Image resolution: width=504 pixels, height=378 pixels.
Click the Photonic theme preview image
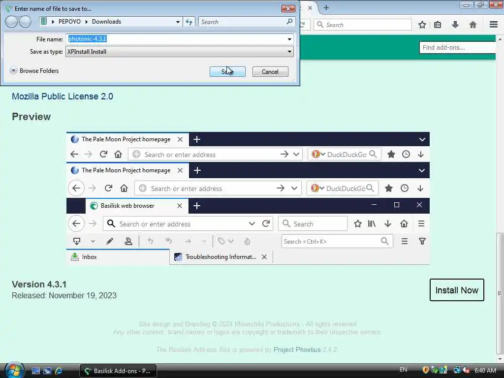[x=248, y=198]
